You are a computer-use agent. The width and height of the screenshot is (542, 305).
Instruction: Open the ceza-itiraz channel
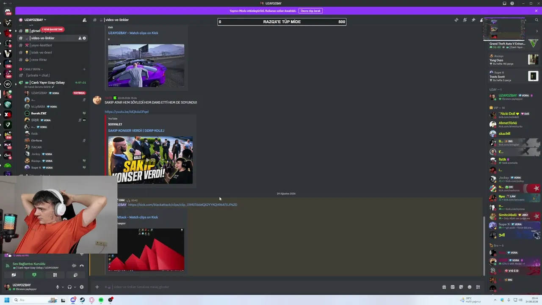(53, 60)
